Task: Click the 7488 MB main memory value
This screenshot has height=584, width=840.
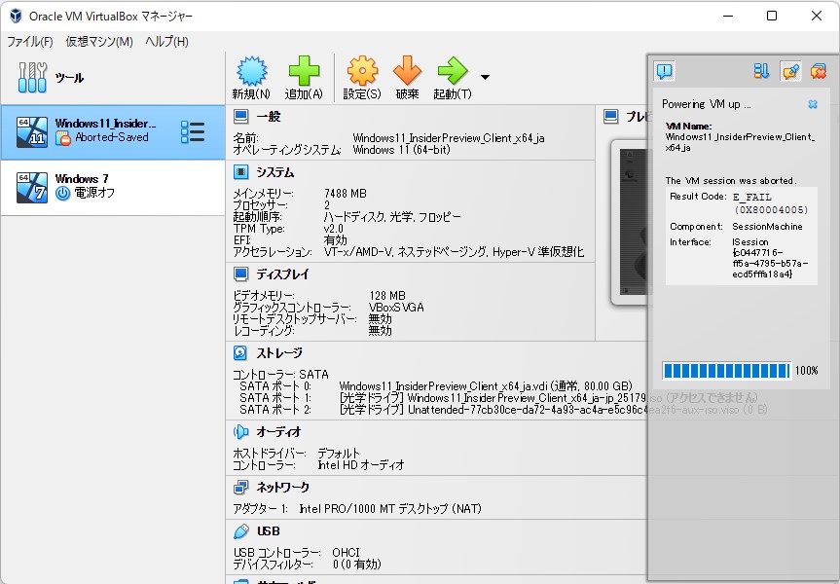Action: (x=345, y=194)
